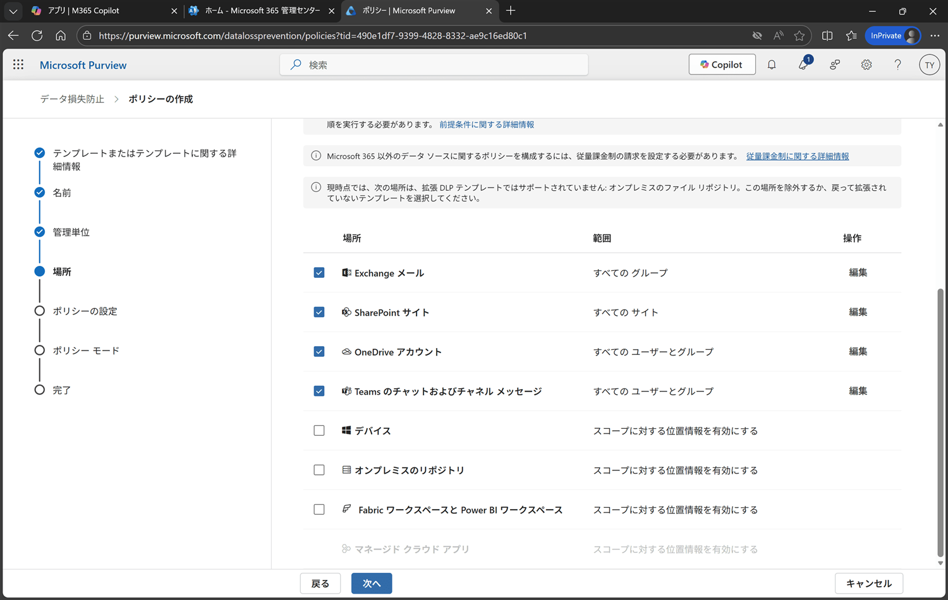This screenshot has width=948, height=600.
Task: Click the Microsoft Purview home title
Action: [83, 65]
